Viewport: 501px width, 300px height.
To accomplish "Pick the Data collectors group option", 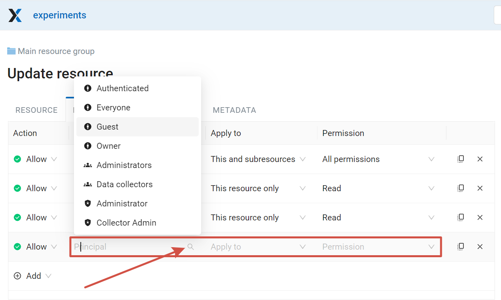I will [138, 184].
